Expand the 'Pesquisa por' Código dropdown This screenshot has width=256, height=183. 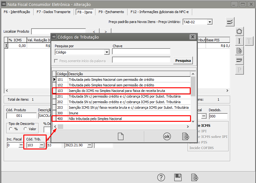click(107, 52)
